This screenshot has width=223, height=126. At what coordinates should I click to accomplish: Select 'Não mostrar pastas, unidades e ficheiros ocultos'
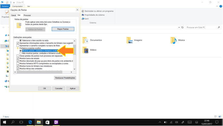tap(21, 53)
